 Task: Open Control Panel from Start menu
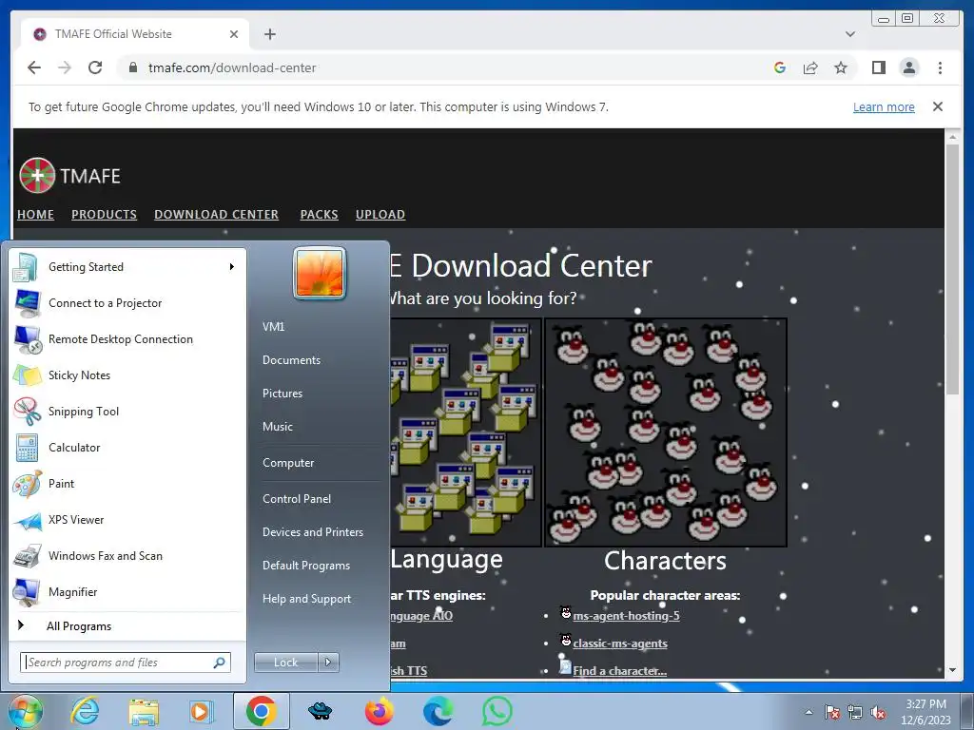(297, 498)
